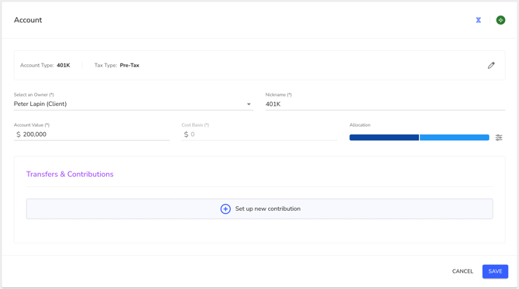This screenshot has height=289, width=519.
Task: Set up new contribution
Action: pos(259,209)
